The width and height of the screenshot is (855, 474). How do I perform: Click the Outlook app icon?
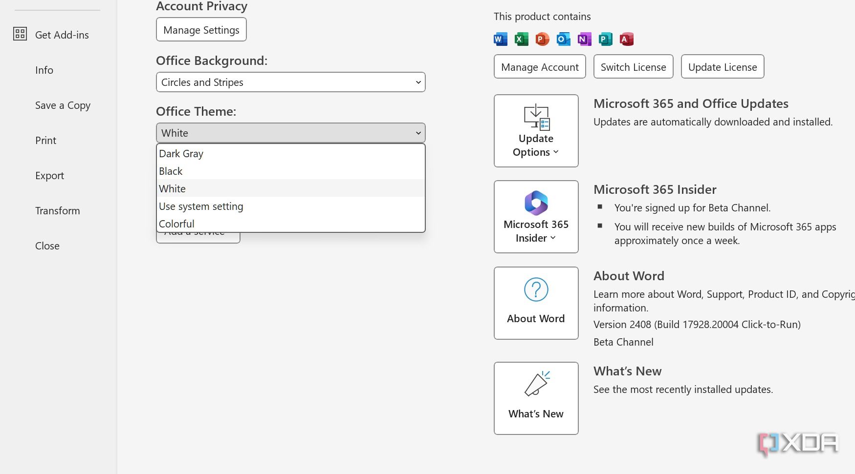click(563, 39)
